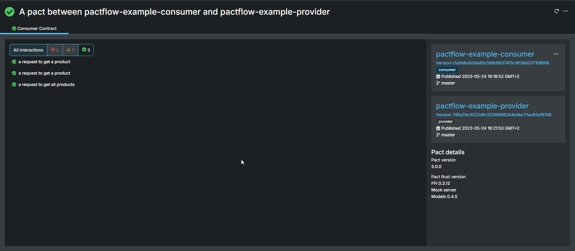Image resolution: width=575 pixels, height=251 pixels.
Task: Open the pactflow-example-provider link
Action: 482,106
